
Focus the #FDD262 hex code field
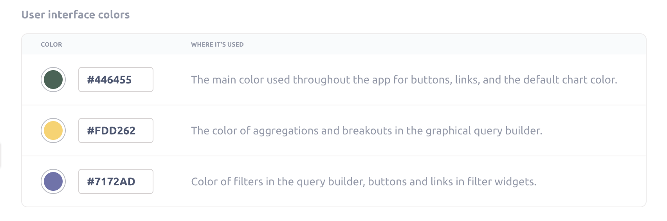[x=115, y=130]
